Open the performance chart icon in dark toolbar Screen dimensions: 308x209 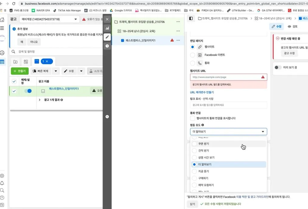[107, 28]
